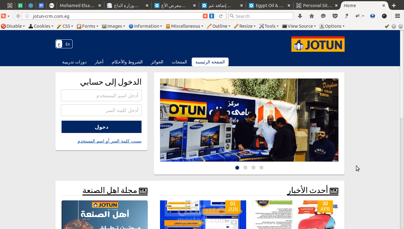Select the fourth carousel dot indicator
This screenshot has height=229, width=404.
click(261, 167)
